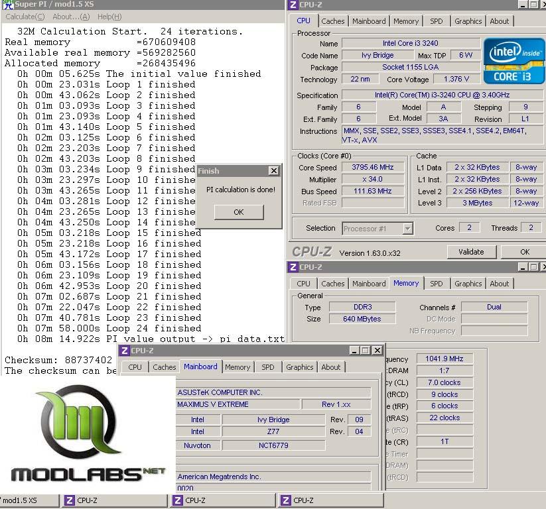The height and width of the screenshot is (509, 546).
Task: Click the top CPU-Z window Z logo icon
Action: point(293,5)
